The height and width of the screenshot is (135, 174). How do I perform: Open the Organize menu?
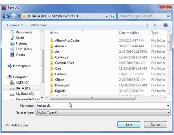pyautogui.click(x=15, y=25)
